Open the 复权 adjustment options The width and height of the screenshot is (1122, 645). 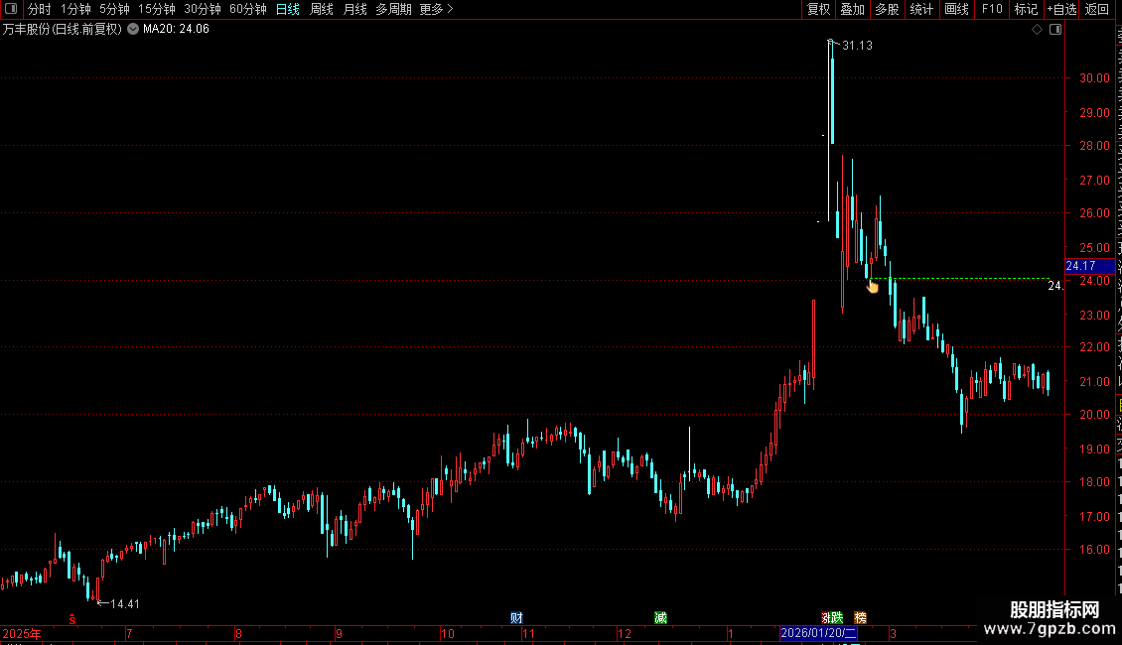[x=818, y=9]
